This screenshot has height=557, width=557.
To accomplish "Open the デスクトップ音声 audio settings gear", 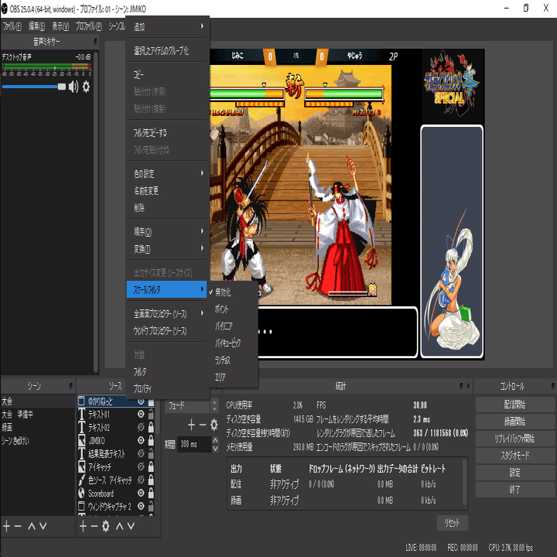I will [x=86, y=87].
